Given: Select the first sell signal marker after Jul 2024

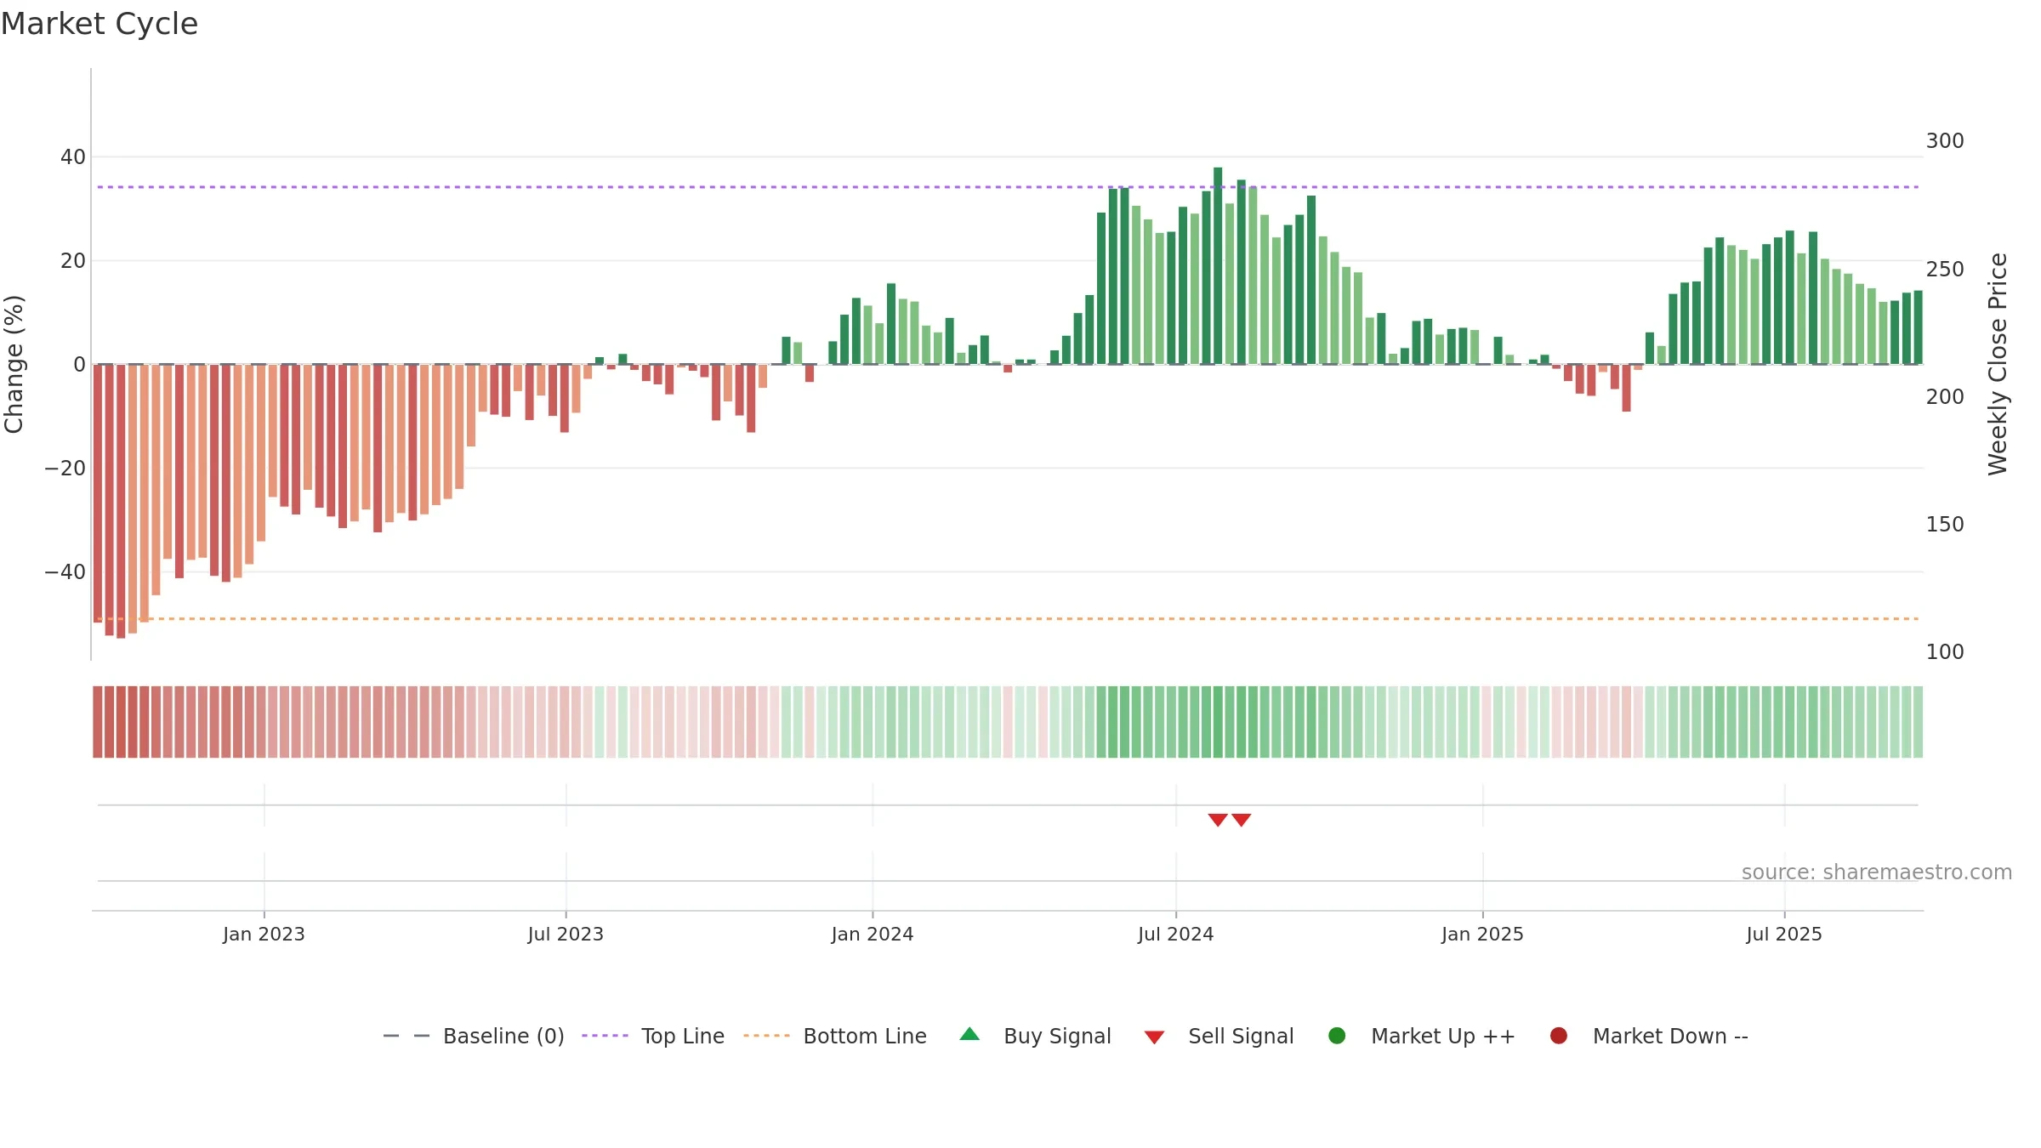Looking at the screenshot, I should [1218, 820].
